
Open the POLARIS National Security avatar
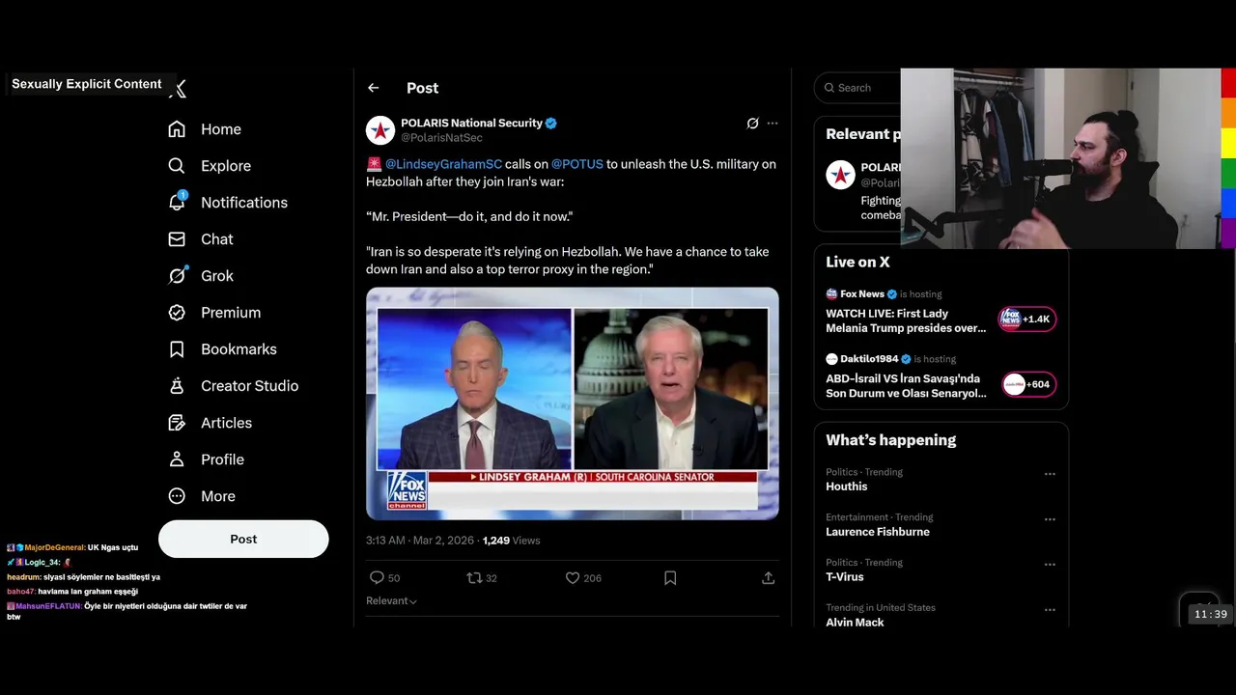[380, 130]
